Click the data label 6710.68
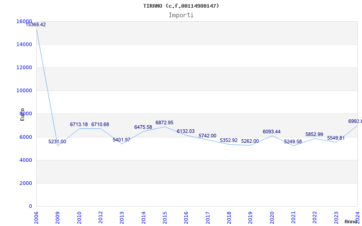The height and width of the screenshot is (226, 362). click(100, 124)
